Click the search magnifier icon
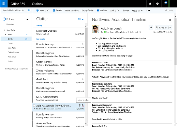This screenshot has width=177, height=127. click(x=29, y=10)
